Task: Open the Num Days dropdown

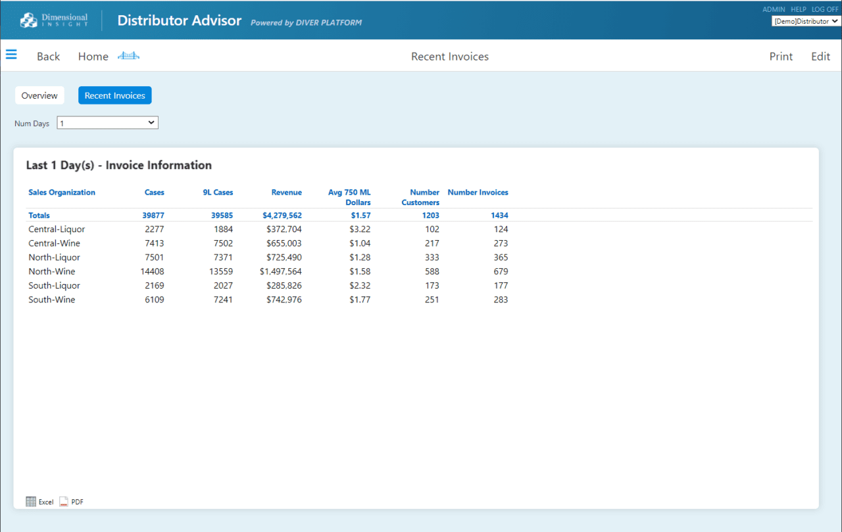Action: point(107,122)
